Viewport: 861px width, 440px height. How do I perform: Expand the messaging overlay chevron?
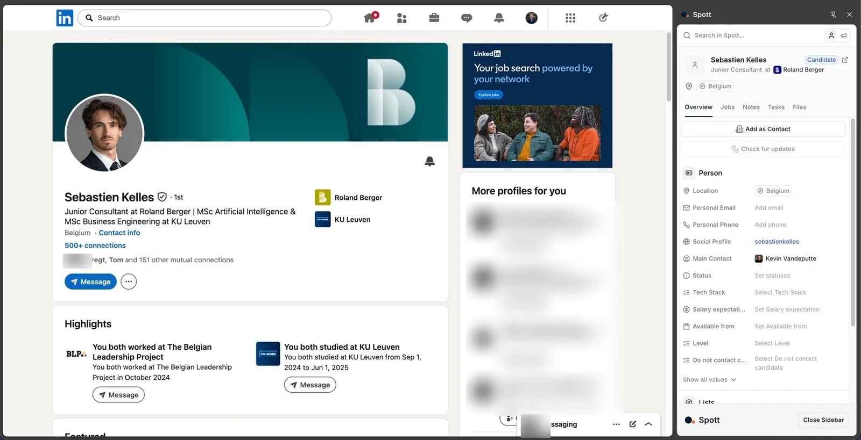(648, 424)
